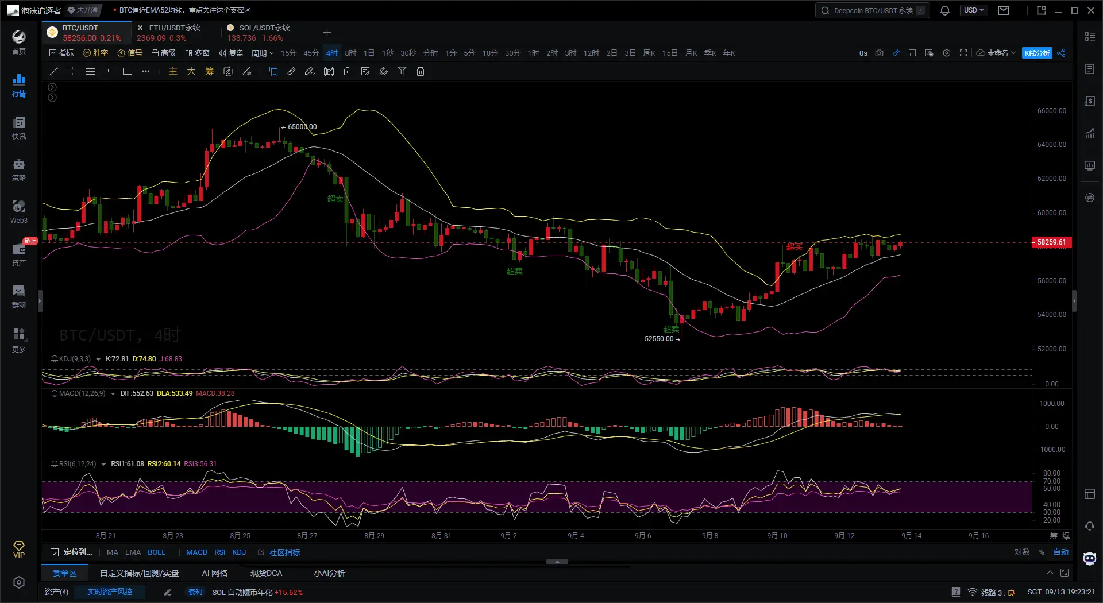Viewport: 1103px width, 603px height.
Task: Select the trend line drawing tool
Action: click(54, 72)
